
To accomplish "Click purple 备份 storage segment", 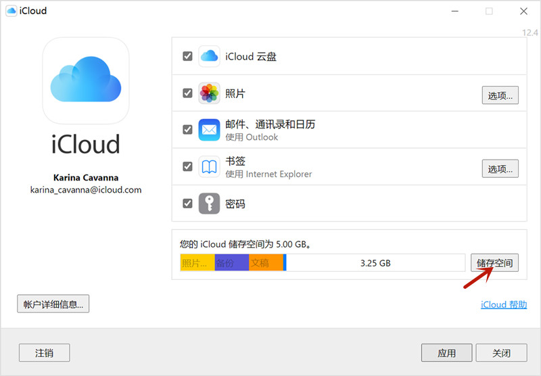I will pyautogui.click(x=231, y=263).
